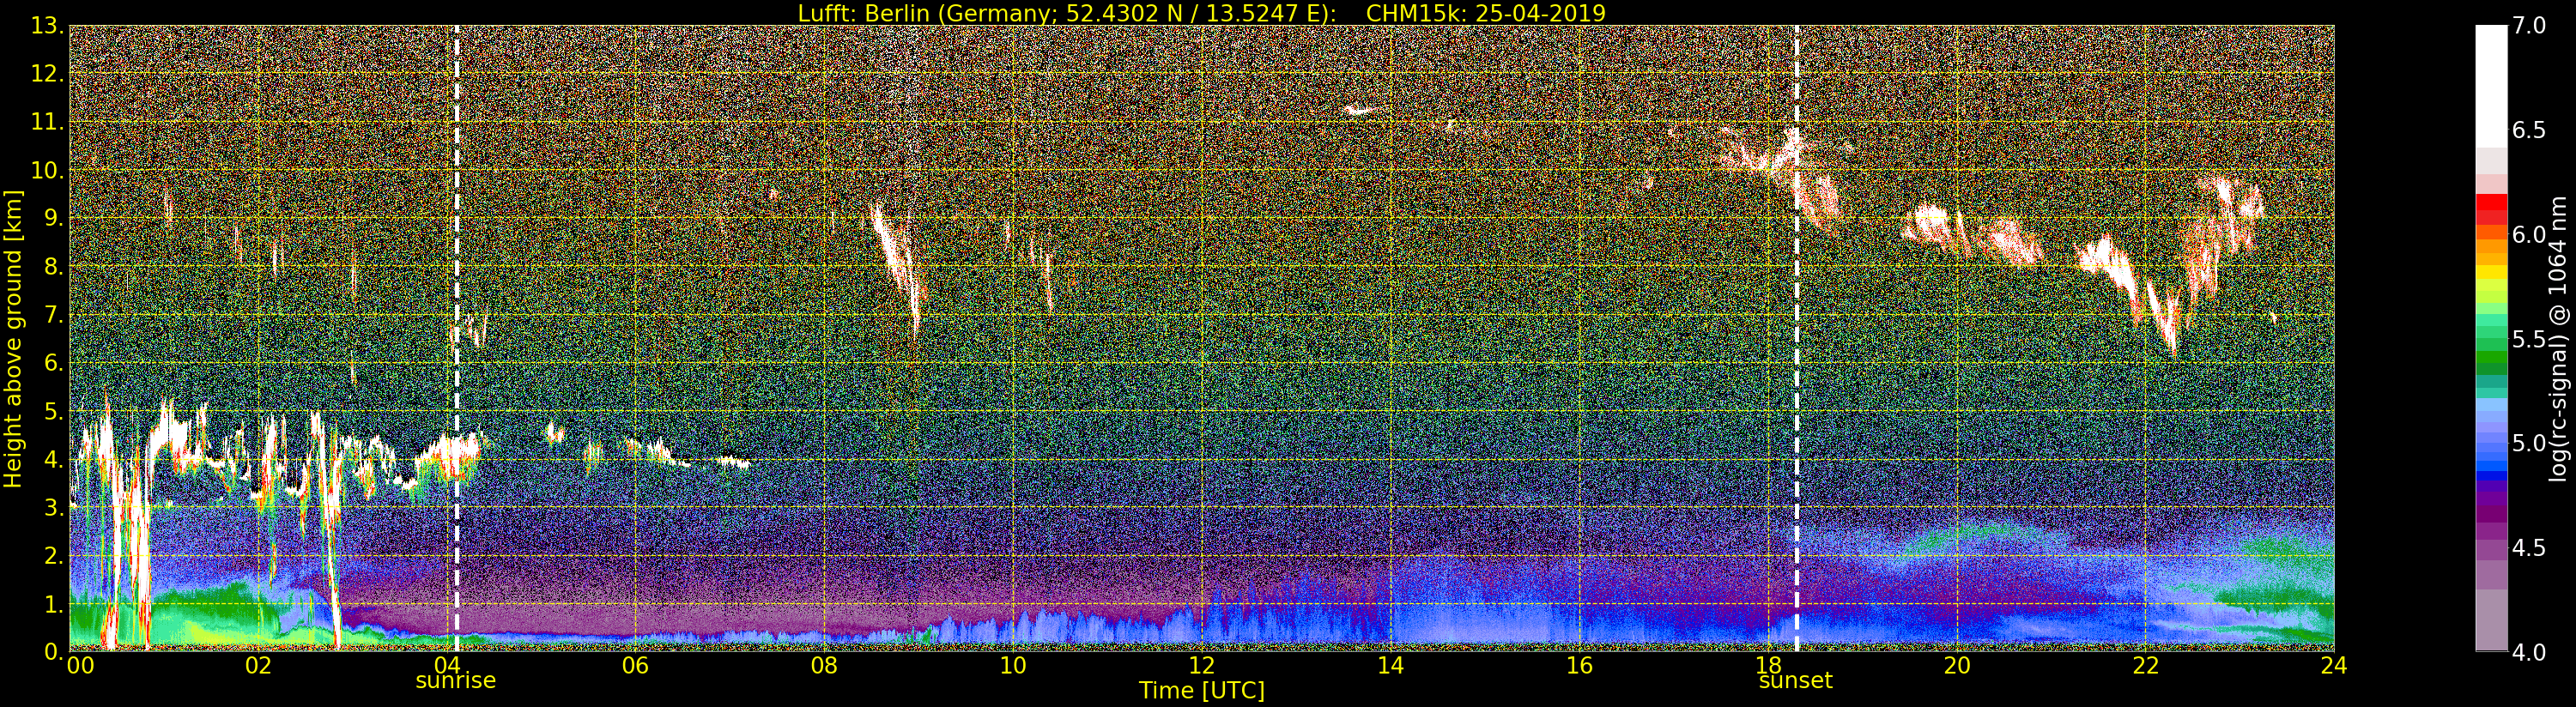
Task: Click the colorbar value '5.5'
Action: 2529,339
